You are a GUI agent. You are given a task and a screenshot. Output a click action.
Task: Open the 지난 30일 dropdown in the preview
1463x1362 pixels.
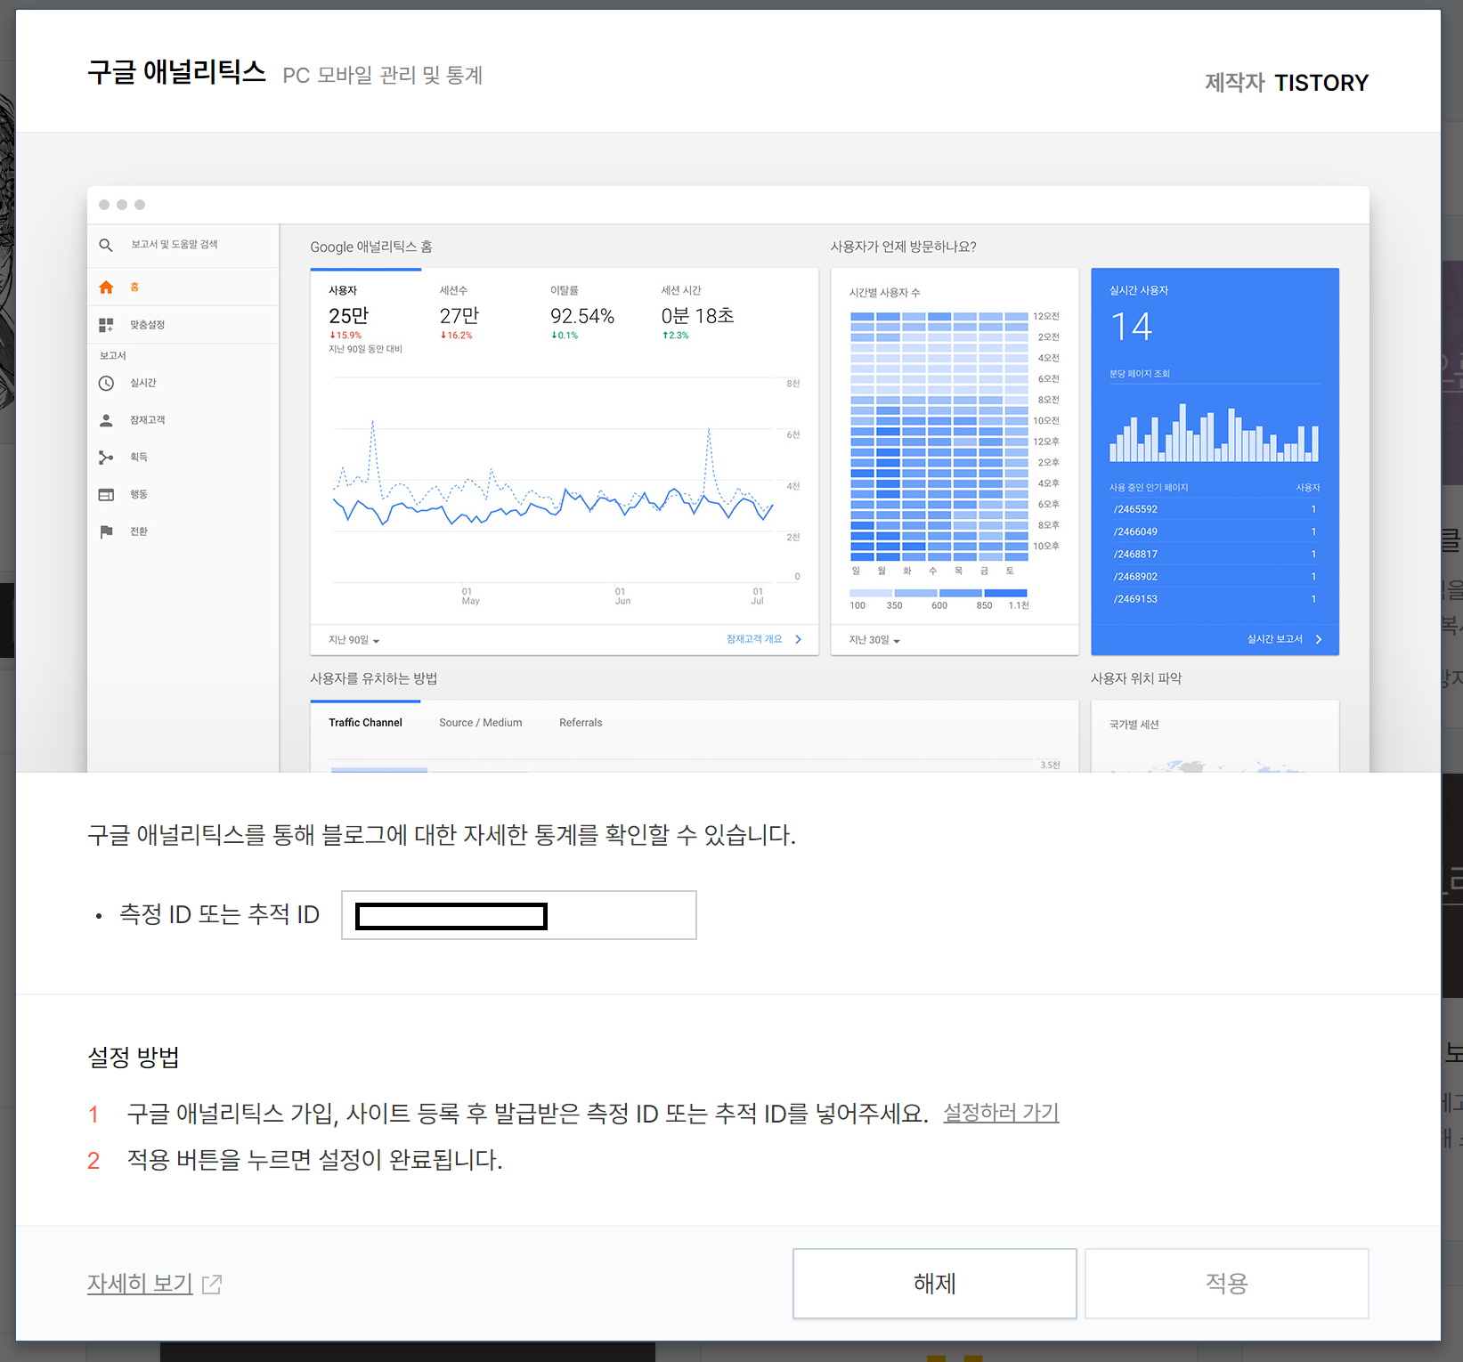point(874,640)
